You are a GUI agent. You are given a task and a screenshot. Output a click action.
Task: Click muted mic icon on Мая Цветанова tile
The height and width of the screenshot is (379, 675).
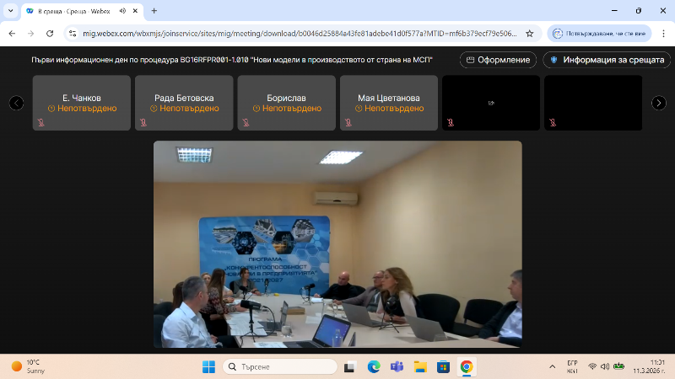(348, 122)
